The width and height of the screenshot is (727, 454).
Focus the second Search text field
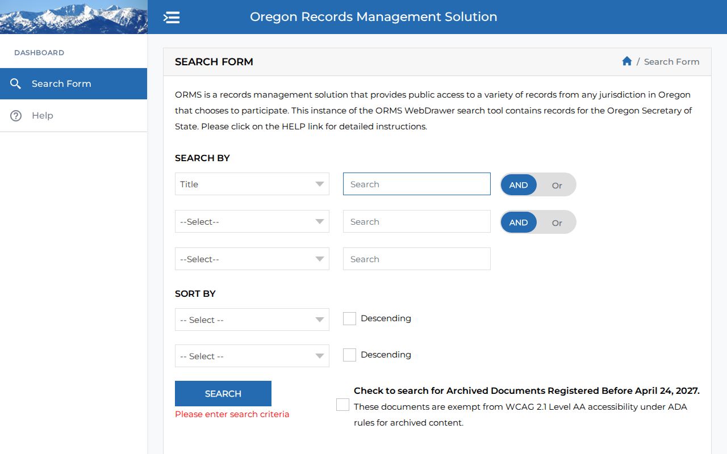pyautogui.click(x=417, y=221)
